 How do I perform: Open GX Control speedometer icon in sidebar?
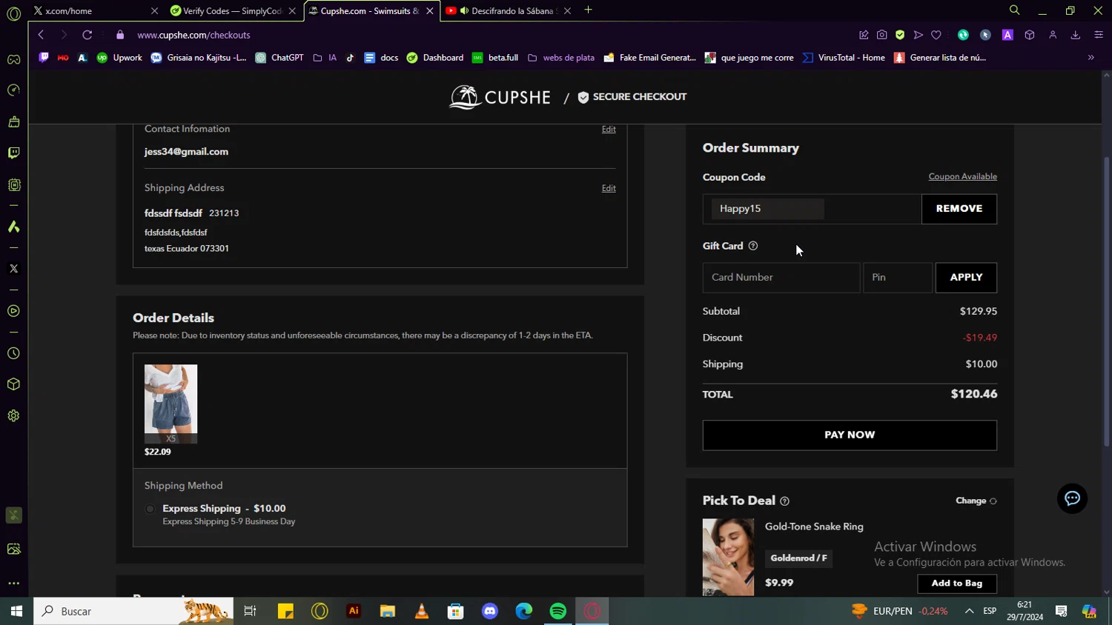(x=13, y=90)
